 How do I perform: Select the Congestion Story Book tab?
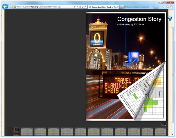[x=104, y=7]
